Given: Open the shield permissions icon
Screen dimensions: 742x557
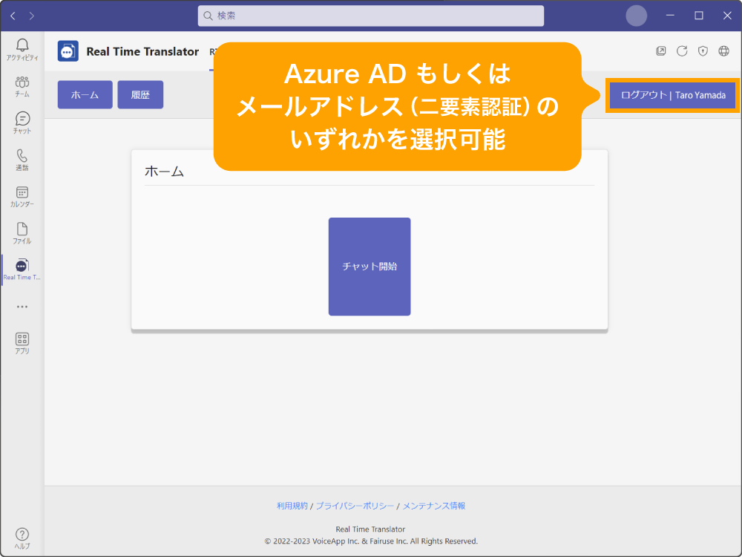Looking at the screenshot, I should coord(703,51).
